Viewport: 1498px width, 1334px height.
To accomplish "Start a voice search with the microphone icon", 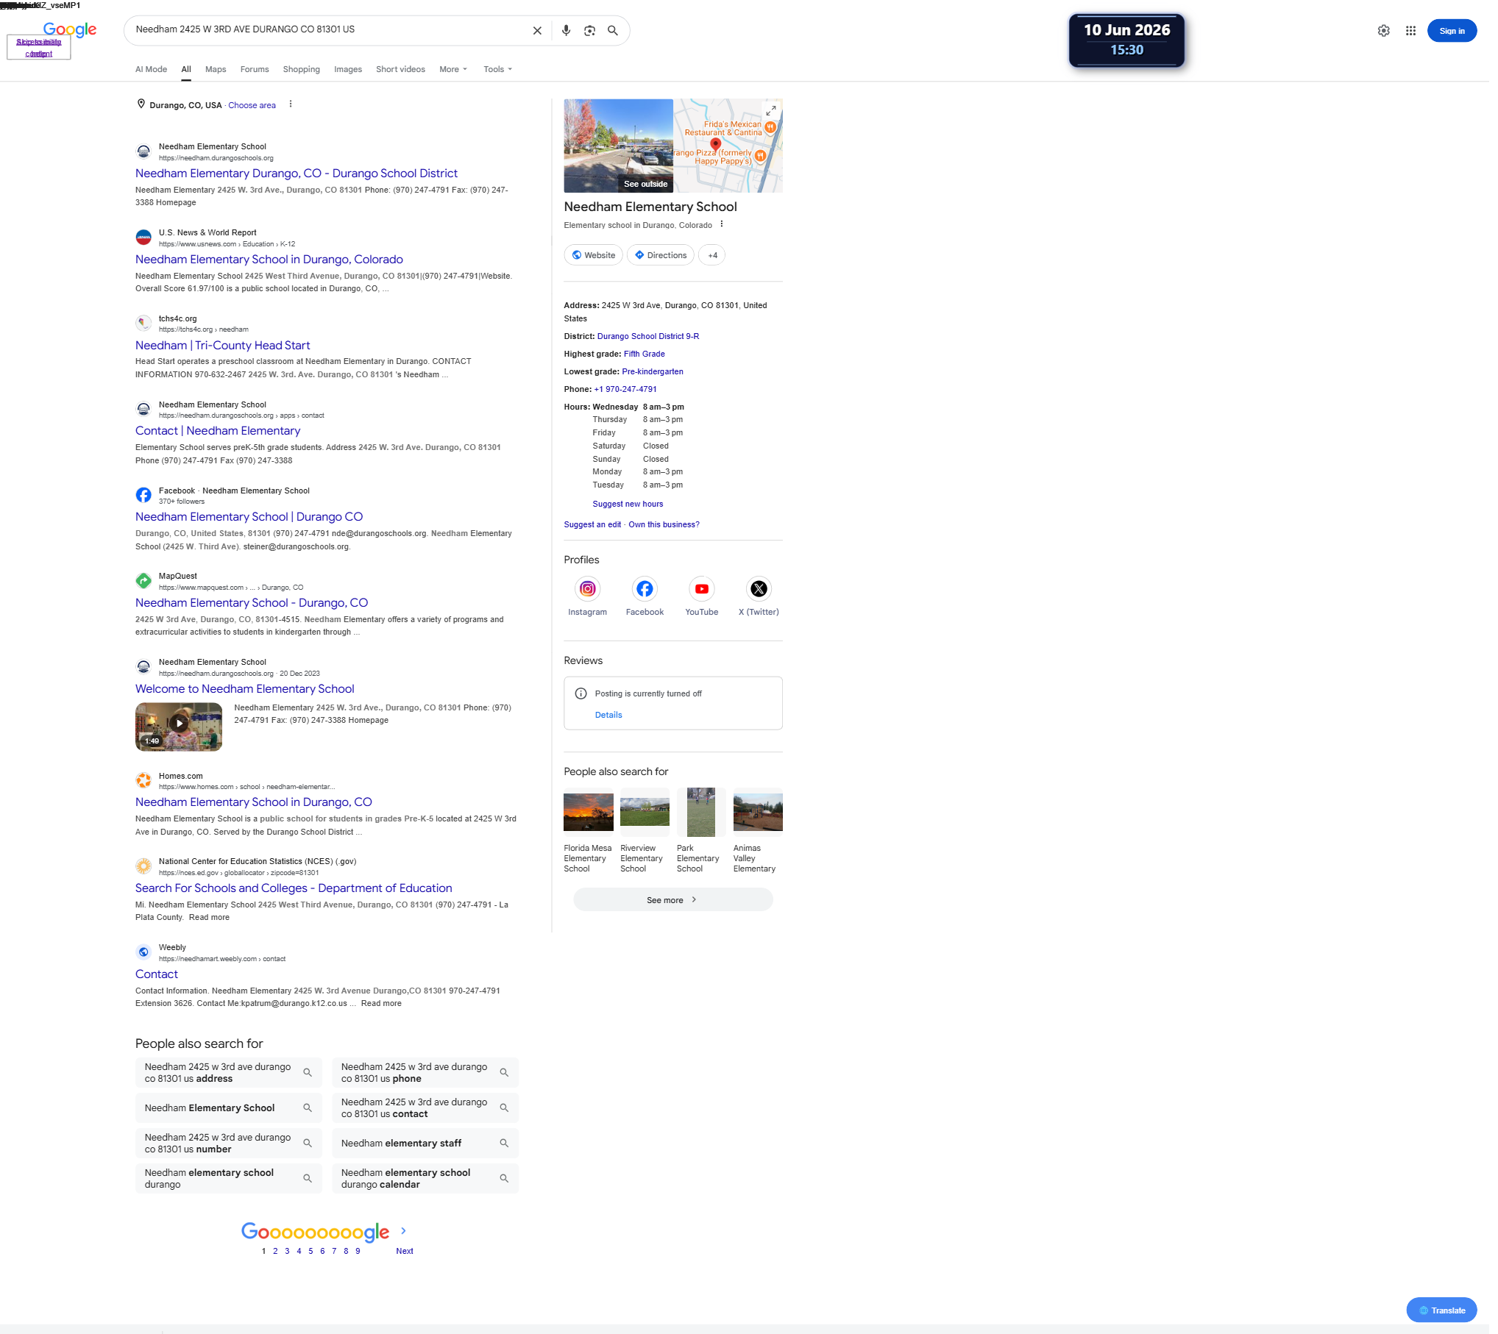I will coord(566,31).
